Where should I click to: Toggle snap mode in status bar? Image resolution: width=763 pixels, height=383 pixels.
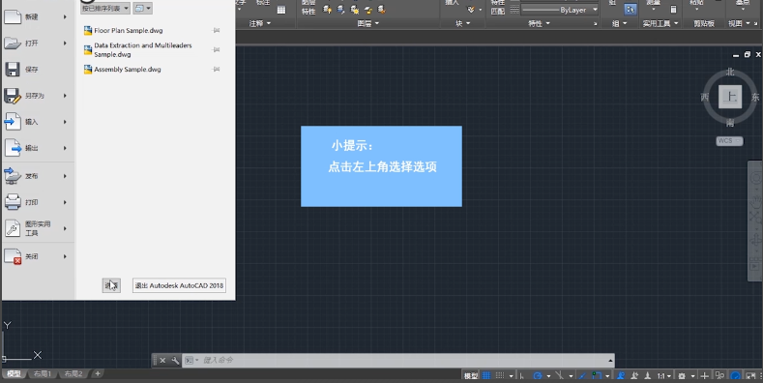500,376
